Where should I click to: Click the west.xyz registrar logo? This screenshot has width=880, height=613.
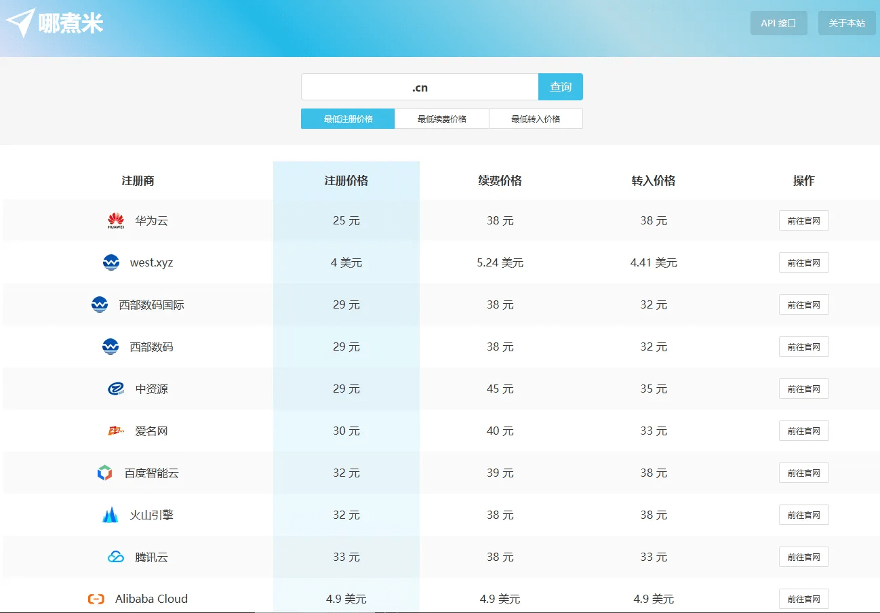click(111, 263)
